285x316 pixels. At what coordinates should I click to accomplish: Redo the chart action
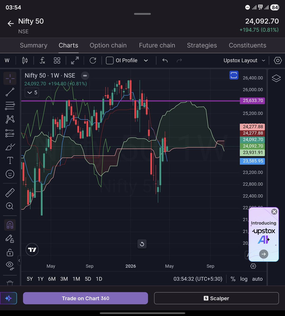(179, 60)
